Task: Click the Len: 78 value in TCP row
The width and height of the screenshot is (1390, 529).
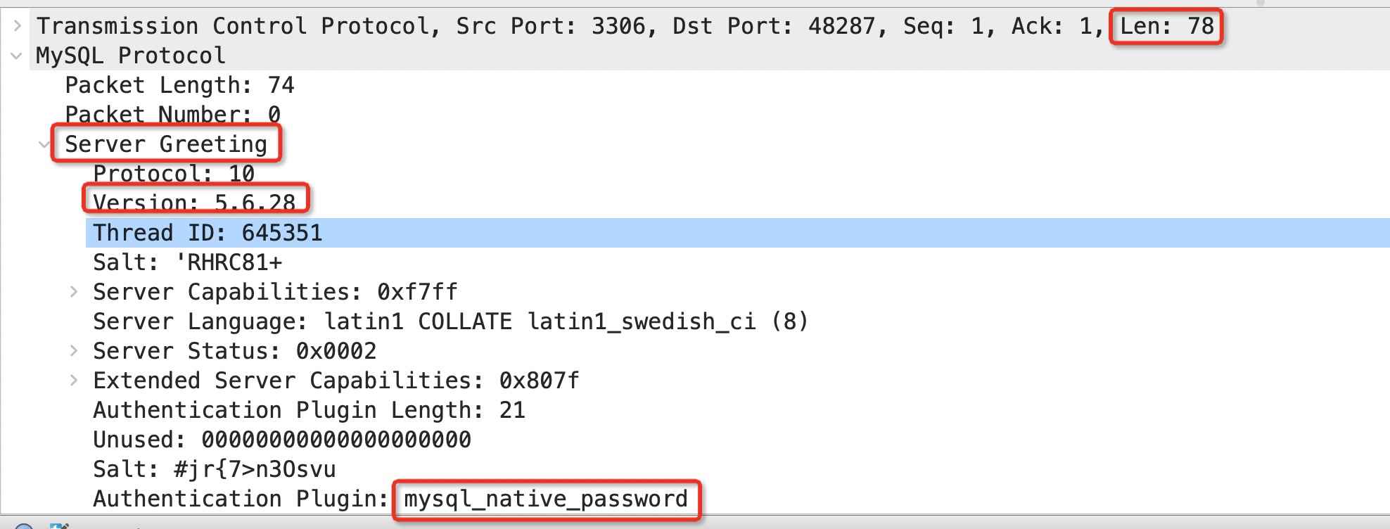Action: (1167, 26)
